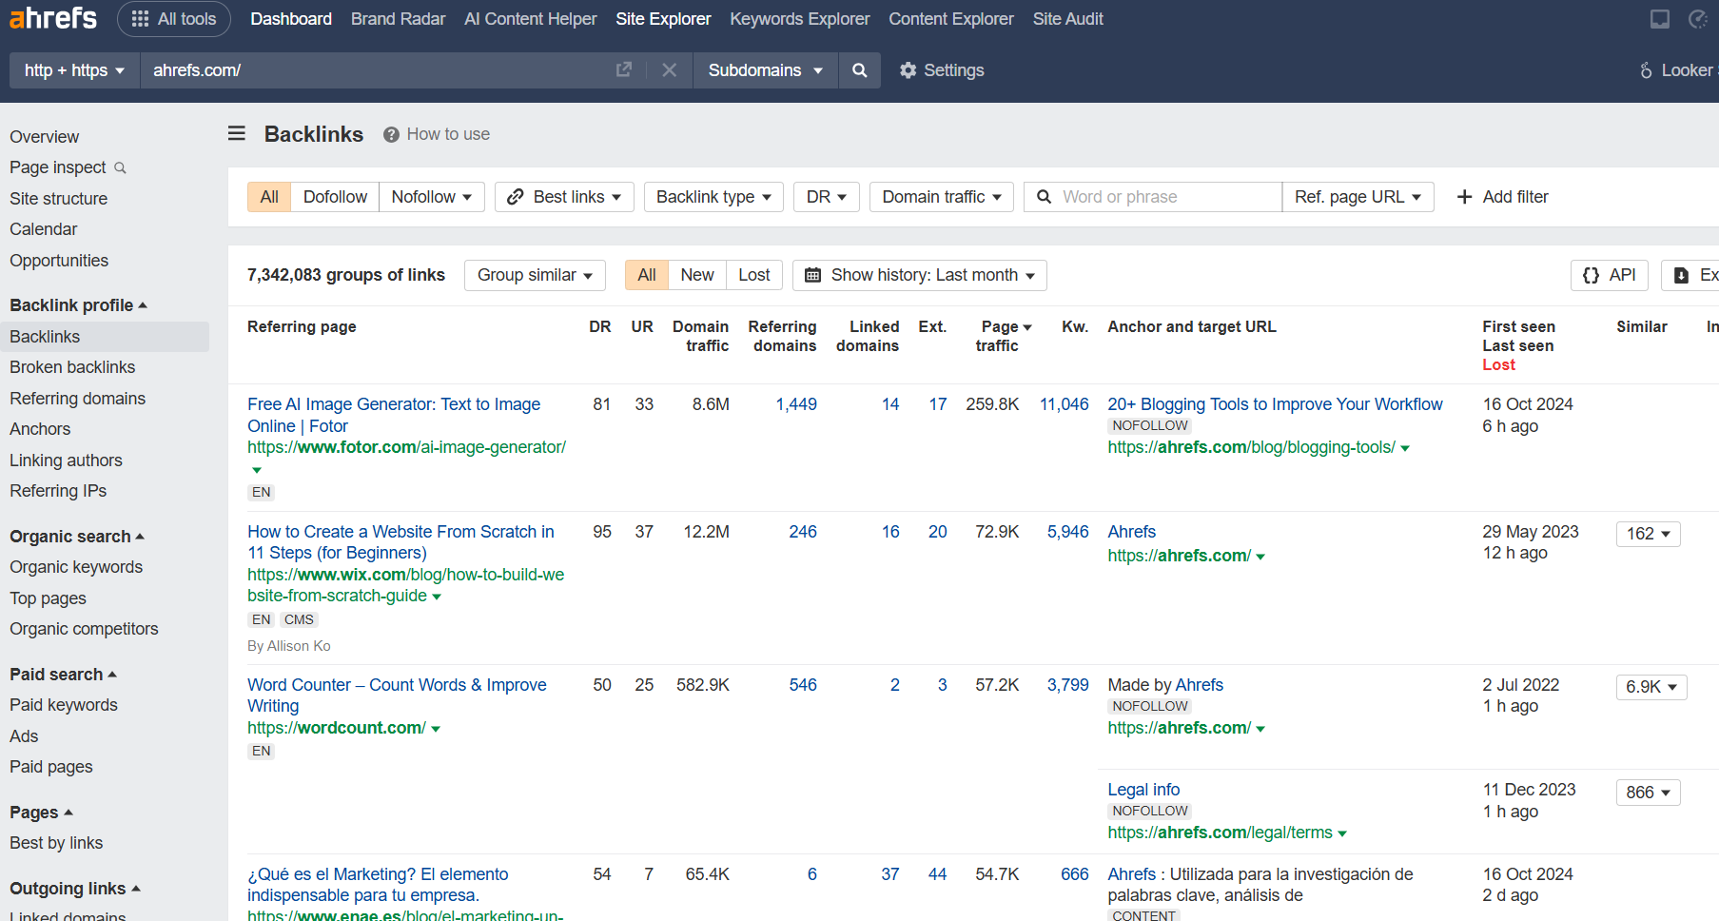The width and height of the screenshot is (1719, 921).
Task: Open the API button
Action: [1610, 275]
